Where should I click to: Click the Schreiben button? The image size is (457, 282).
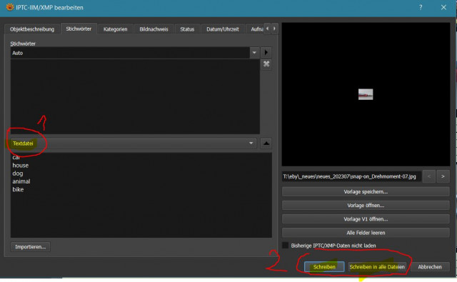tap(324, 267)
